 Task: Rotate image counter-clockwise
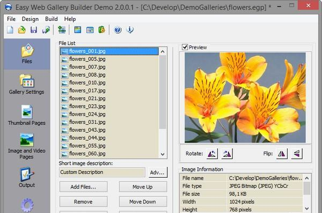point(212,154)
